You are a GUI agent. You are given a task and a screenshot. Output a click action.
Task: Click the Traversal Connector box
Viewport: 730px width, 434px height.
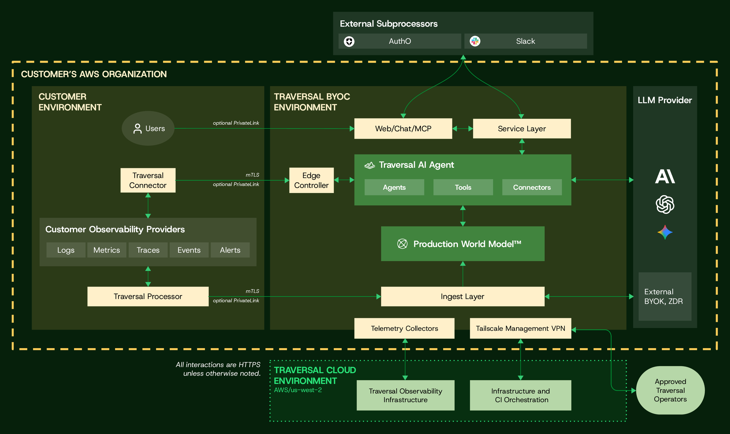pyautogui.click(x=148, y=180)
